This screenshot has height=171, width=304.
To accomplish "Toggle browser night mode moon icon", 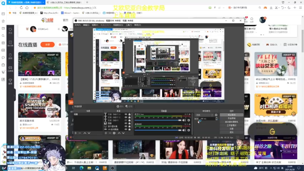I will click(289, 8).
